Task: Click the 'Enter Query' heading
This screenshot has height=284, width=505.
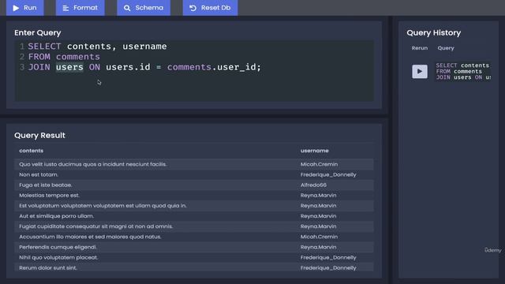Action: coord(37,32)
